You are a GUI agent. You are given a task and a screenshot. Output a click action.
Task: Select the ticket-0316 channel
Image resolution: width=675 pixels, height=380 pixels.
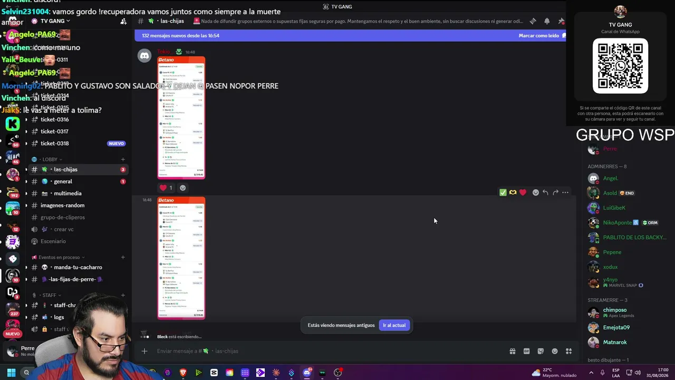coord(78,120)
